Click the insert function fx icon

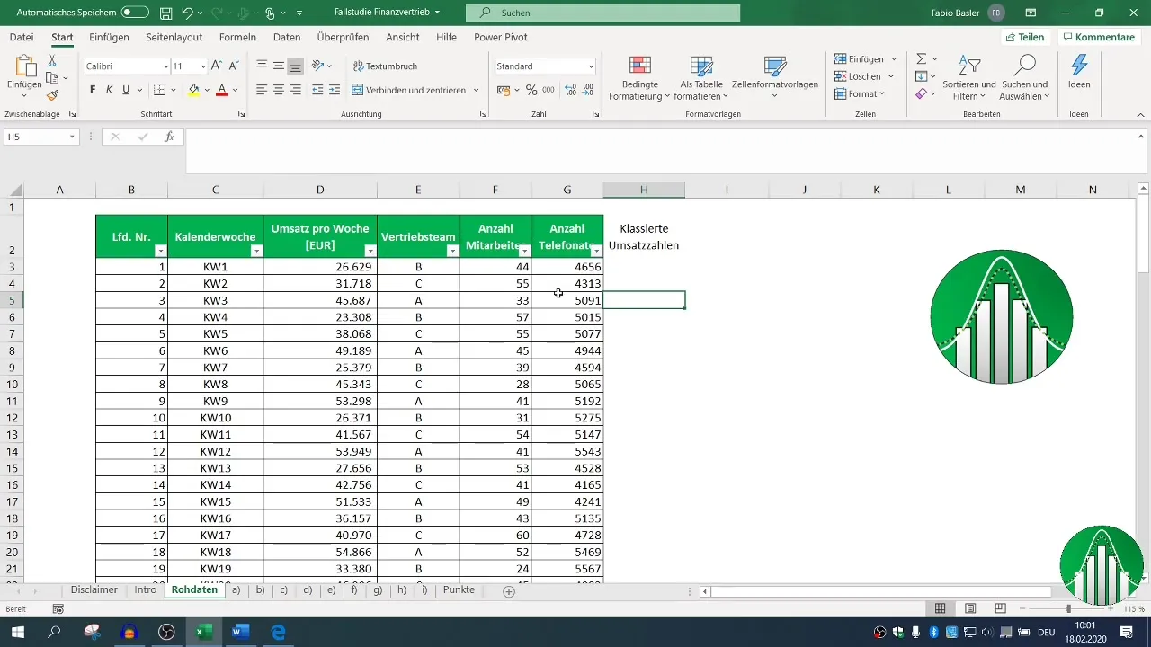pos(169,137)
